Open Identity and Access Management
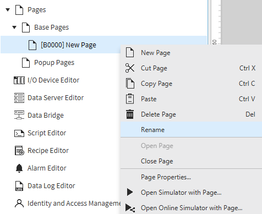The width and height of the screenshot is (262, 214). (74, 204)
